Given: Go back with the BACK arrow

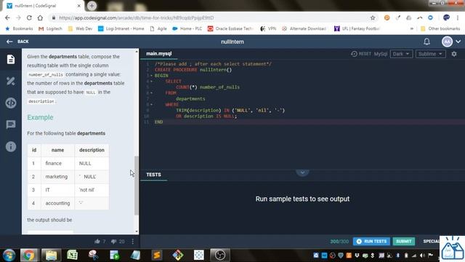Looking at the screenshot, I should (x=17, y=41).
